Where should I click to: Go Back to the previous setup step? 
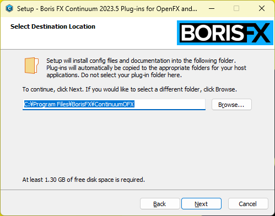pyautogui.click(x=160, y=204)
